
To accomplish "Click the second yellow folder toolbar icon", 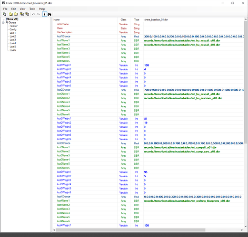I will (x=16, y=14).
